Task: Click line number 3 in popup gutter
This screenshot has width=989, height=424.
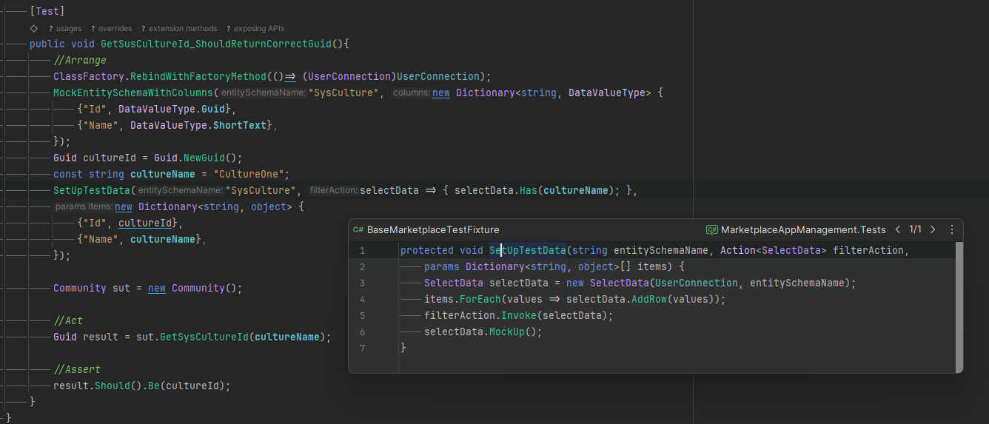Action: (362, 283)
